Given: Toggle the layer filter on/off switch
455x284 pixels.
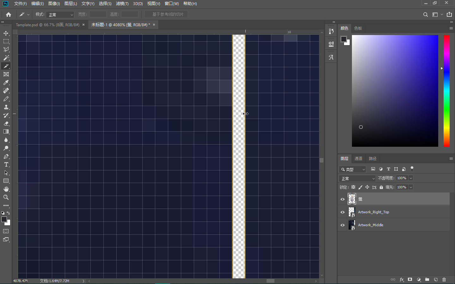Looking at the screenshot, I should tap(412, 169).
